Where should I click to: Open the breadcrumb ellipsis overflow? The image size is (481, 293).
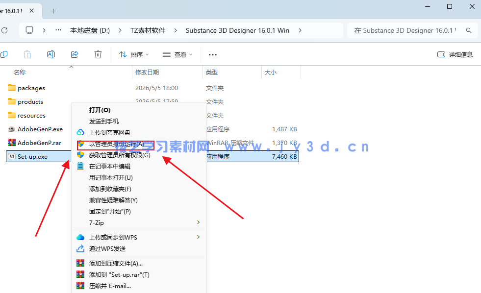[58, 30]
